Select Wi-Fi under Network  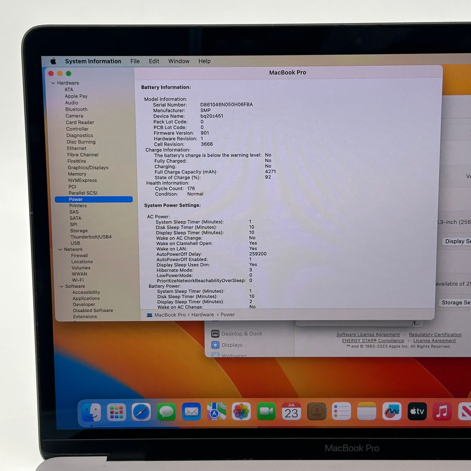(78, 280)
